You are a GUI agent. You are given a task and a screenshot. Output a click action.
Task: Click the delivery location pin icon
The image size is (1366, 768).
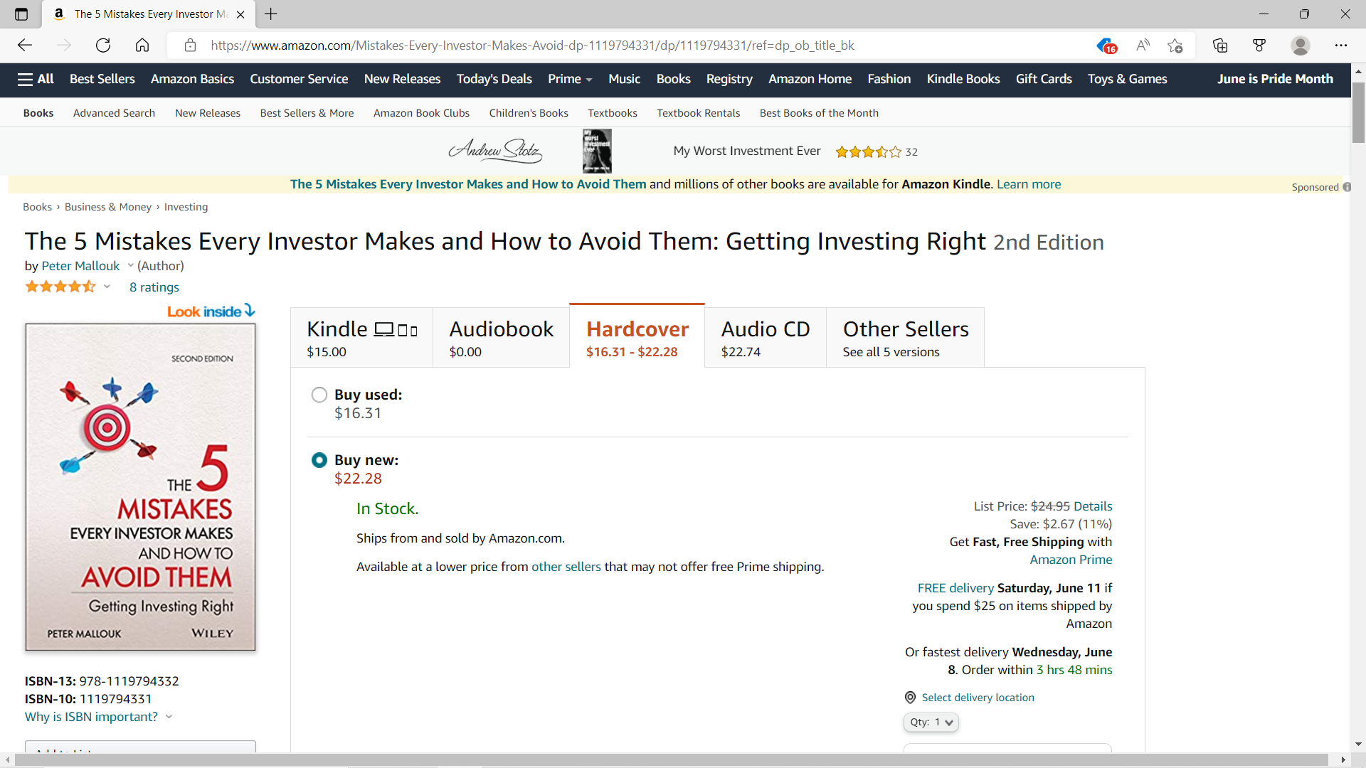tap(910, 698)
